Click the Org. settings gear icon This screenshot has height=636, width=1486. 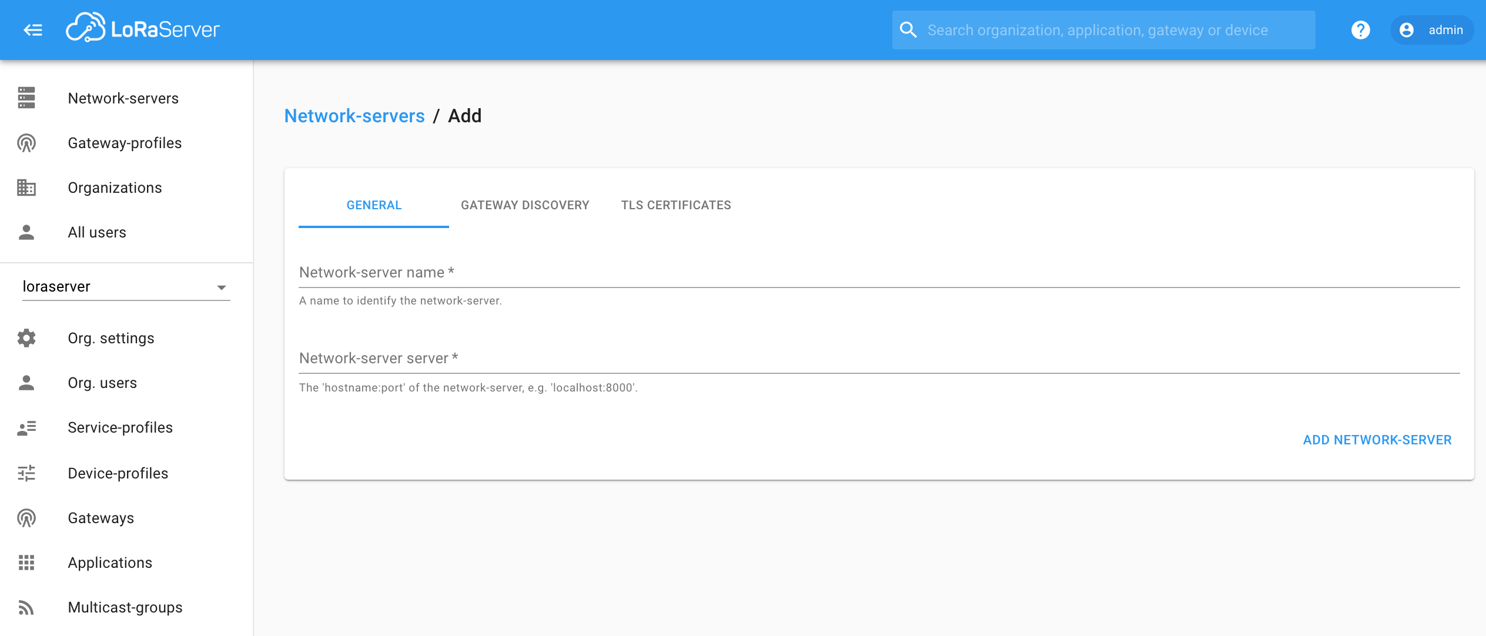pyautogui.click(x=26, y=337)
